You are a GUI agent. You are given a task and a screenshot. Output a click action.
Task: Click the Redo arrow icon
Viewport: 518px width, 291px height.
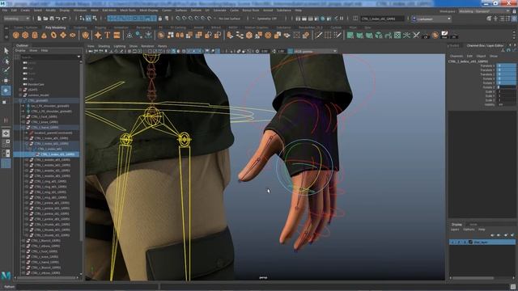[x=65, y=19]
